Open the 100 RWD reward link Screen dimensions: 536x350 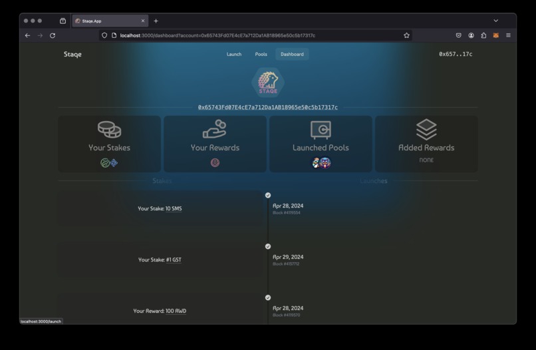(x=176, y=311)
